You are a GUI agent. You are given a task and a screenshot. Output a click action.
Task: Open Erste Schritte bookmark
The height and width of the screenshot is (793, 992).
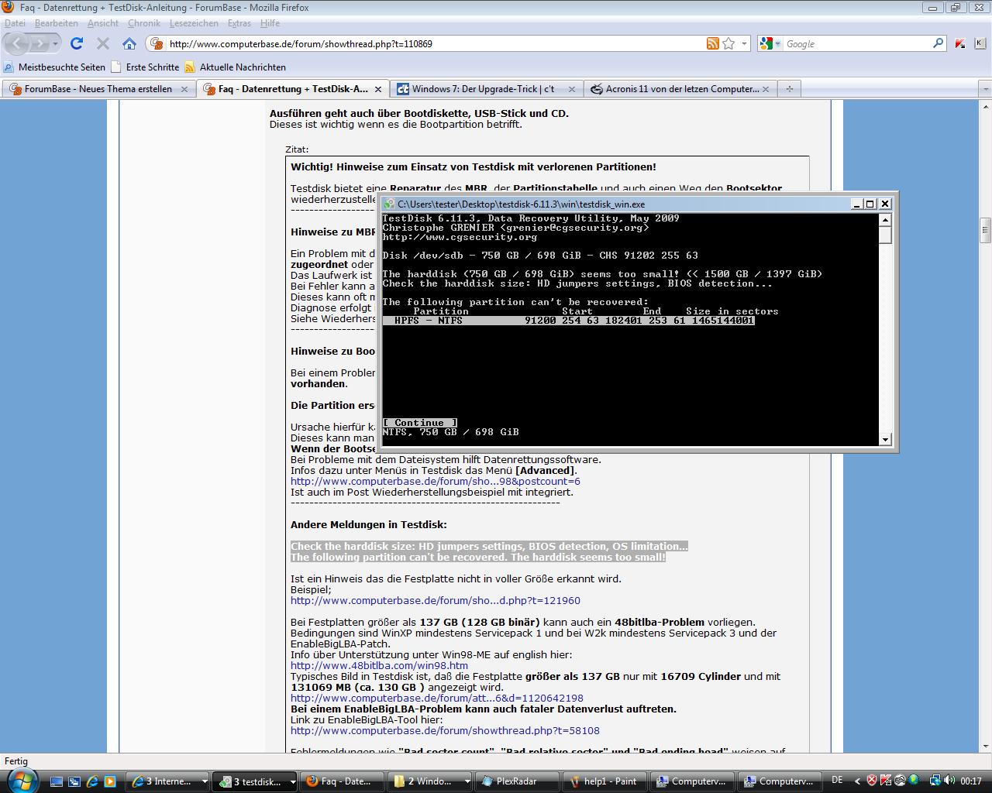[x=145, y=67]
